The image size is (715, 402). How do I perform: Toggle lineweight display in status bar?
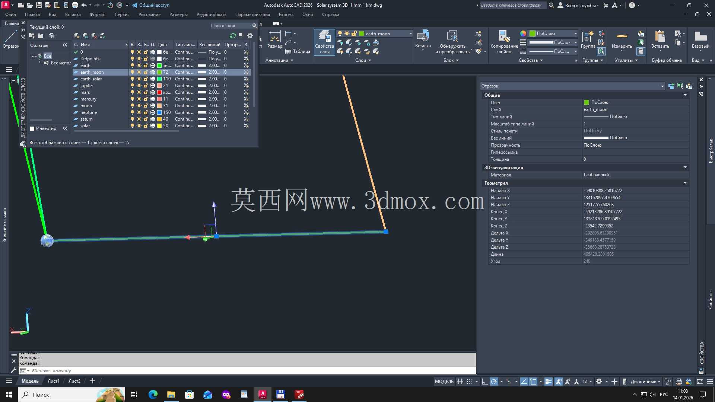(x=548, y=382)
